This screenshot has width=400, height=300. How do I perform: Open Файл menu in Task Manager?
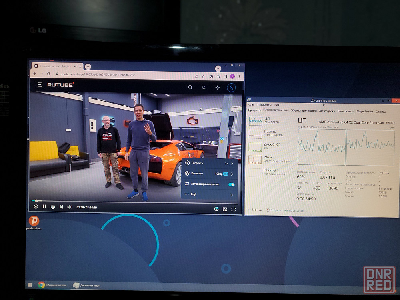pyautogui.click(x=251, y=104)
